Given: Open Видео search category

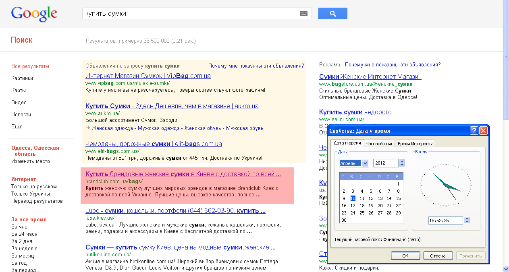Looking at the screenshot, I should (x=19, y=103).
